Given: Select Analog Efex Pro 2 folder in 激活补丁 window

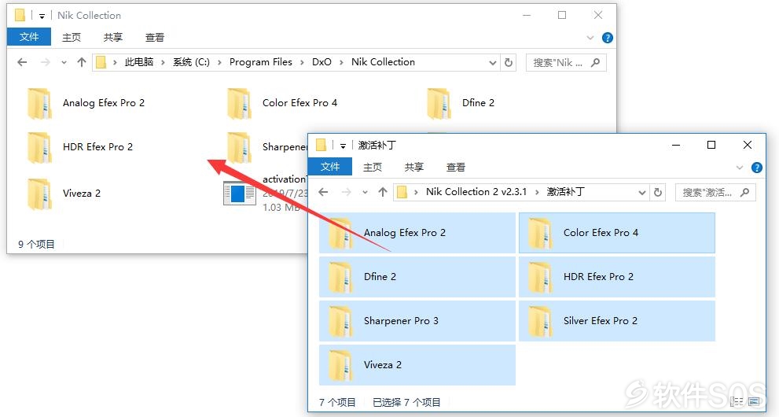Looking at the screenshot, I should click(417, 233).
